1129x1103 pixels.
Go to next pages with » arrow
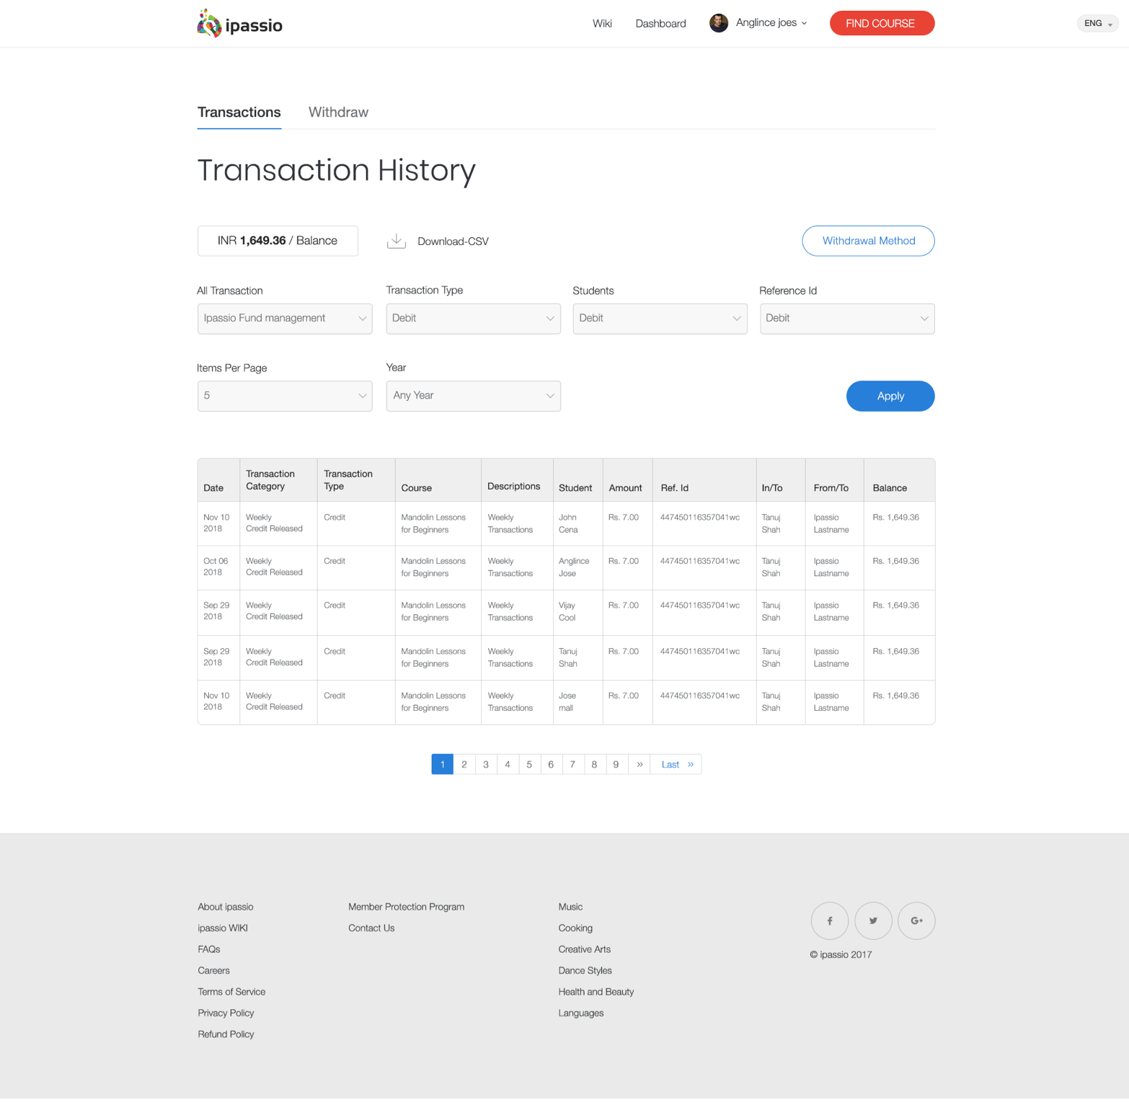(x=639, y=764)
